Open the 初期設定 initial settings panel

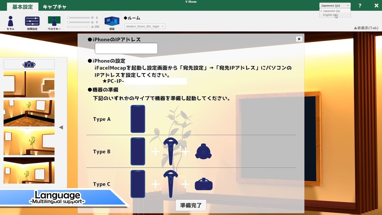coord(32,21)
